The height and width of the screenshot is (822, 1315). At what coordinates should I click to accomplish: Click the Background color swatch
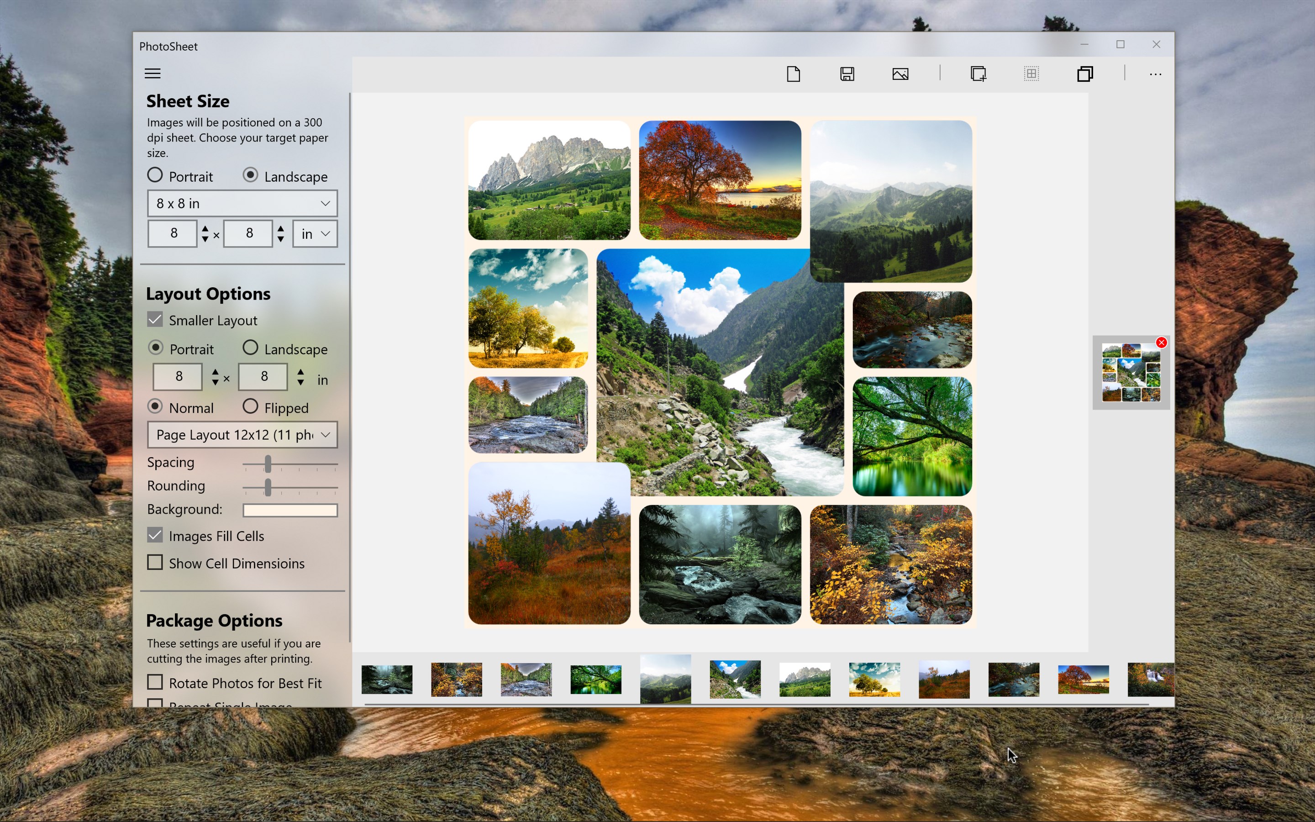(290, 510)
